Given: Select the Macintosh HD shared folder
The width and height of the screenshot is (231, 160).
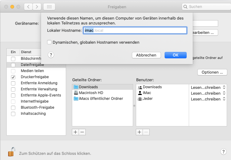Looking at the screenshot, I should pos(91,93).
